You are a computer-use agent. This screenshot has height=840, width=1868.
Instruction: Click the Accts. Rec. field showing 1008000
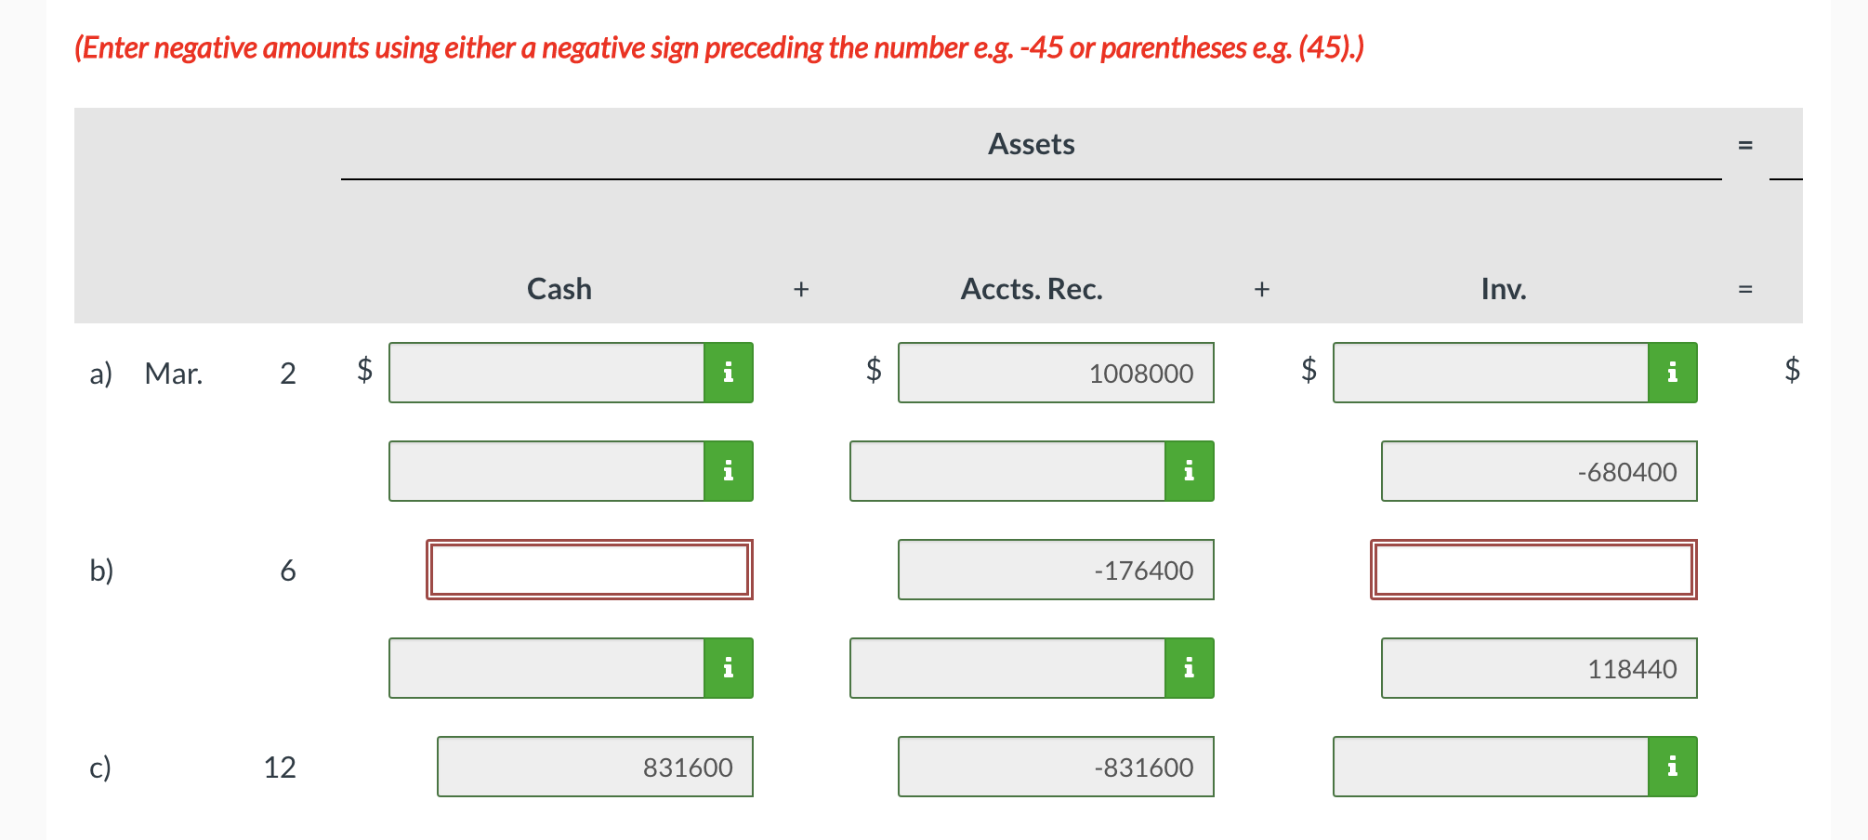[x=1055, y=373]
